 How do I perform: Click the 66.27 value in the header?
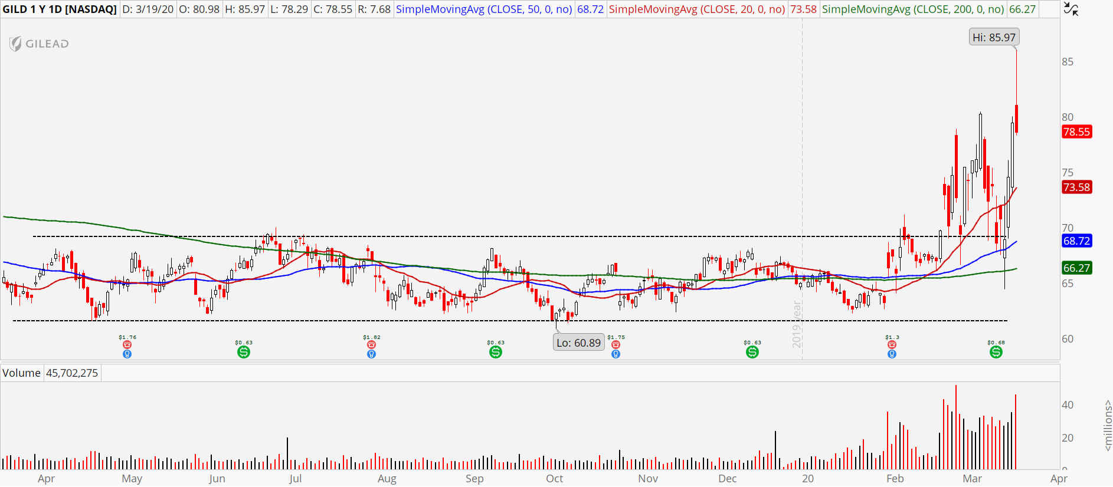(x=1022, y=9)
